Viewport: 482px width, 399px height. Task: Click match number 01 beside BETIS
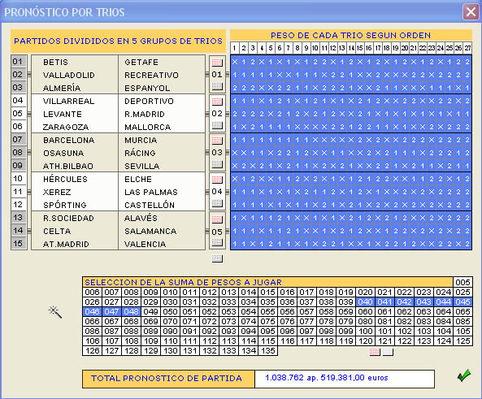(18, 62)
